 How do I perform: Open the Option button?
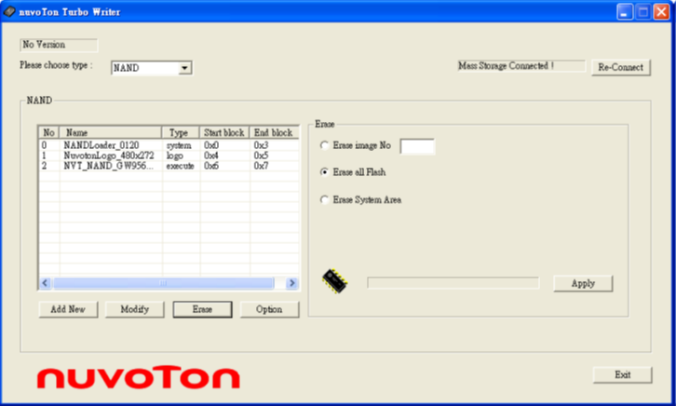point(269,309)
